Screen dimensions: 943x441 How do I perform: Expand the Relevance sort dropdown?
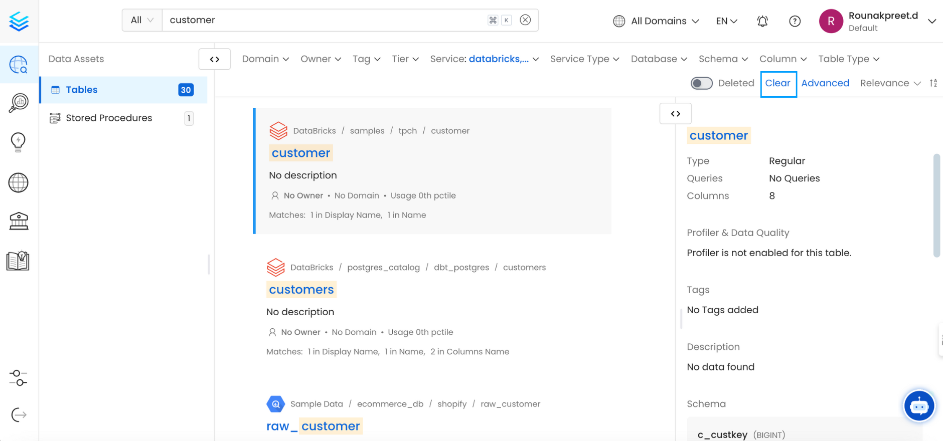890,83
